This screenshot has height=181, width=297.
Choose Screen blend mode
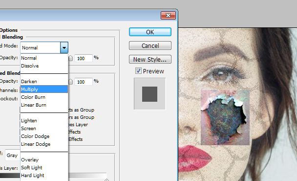point(44,129)
